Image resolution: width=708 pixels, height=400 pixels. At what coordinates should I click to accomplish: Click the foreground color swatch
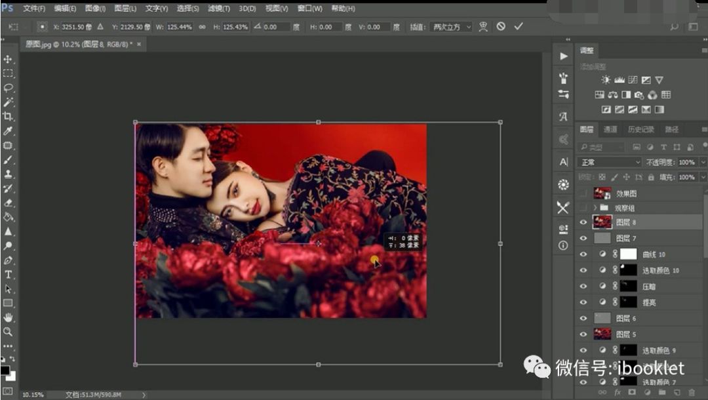[x=5, y=370]
